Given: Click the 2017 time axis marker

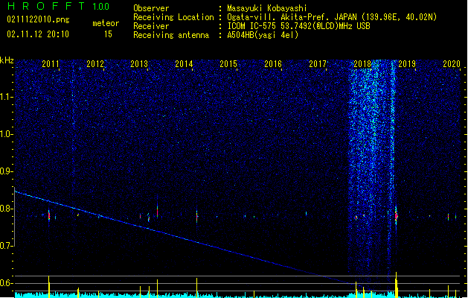Looking at the screenshot, I should tap(318, 64).
